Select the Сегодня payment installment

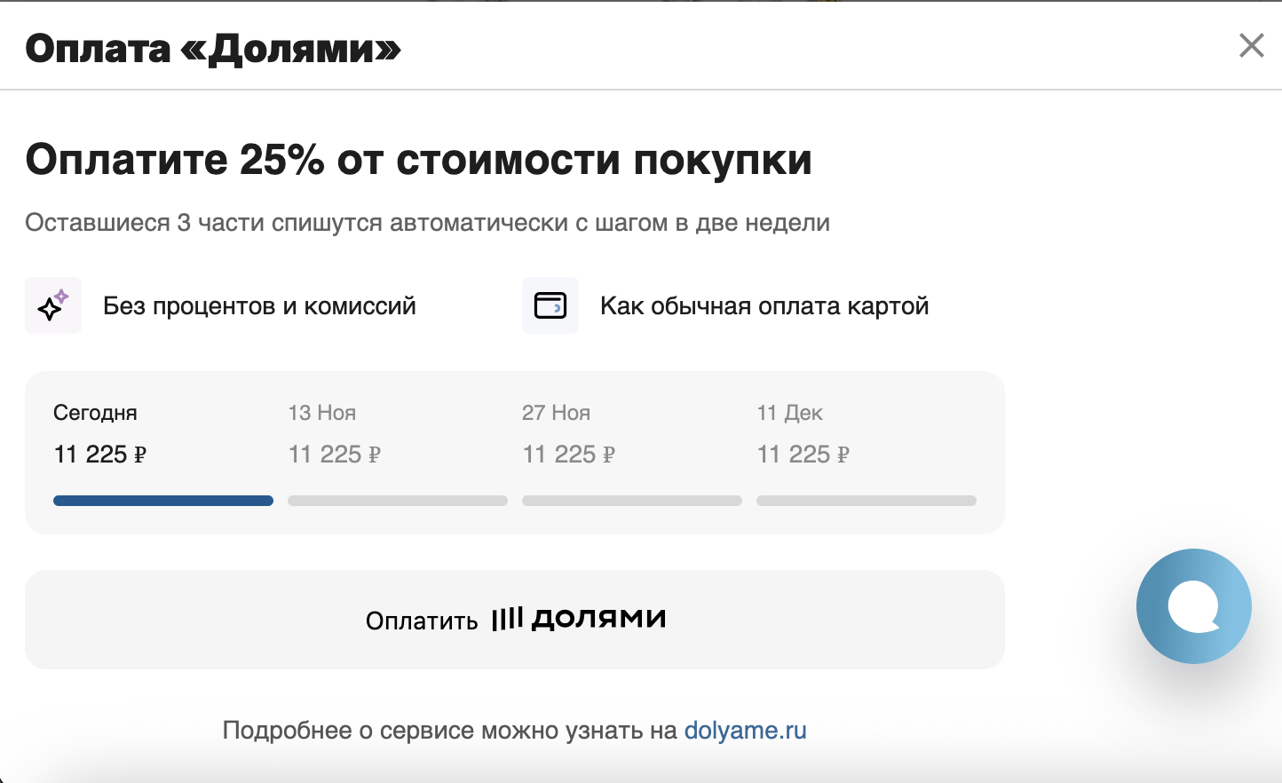pos(95,413)
